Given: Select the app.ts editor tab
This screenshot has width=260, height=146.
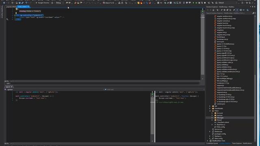Looking at the screenshot, I should click(8, 87).
